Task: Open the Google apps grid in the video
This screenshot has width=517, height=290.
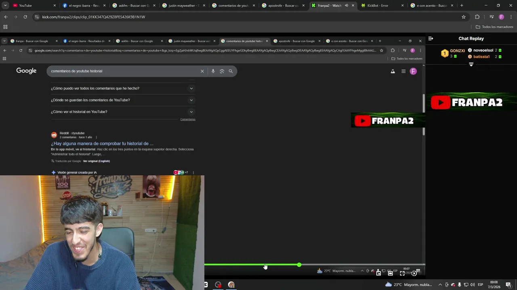Action: click(403, 71)
